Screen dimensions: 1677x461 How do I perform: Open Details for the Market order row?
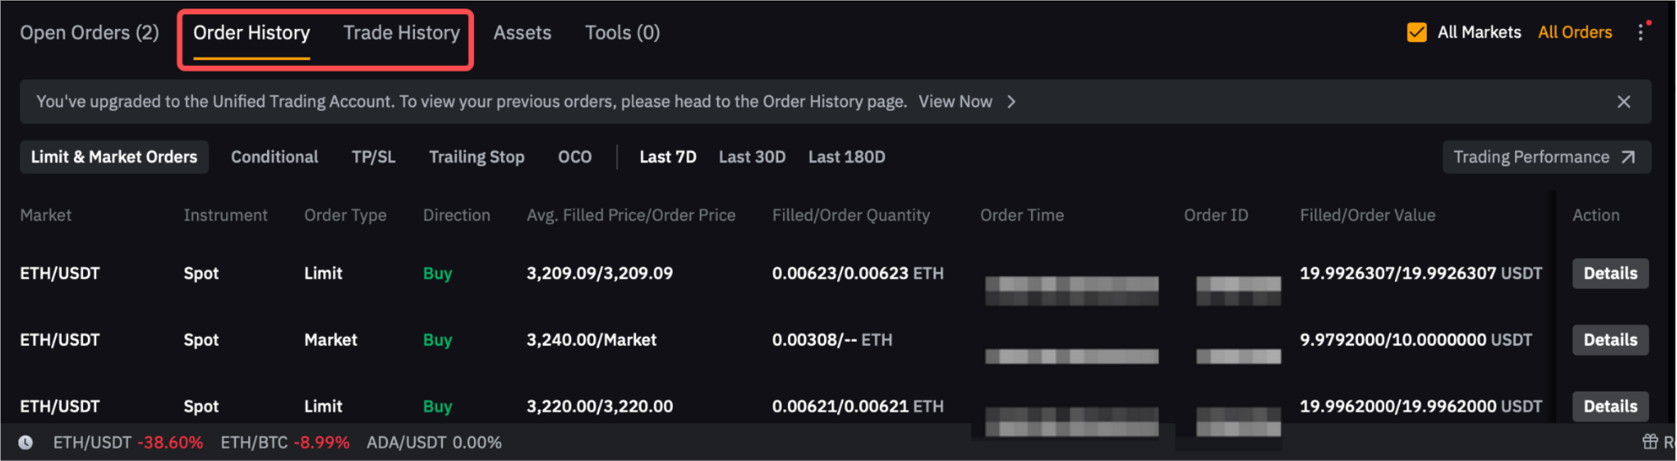coord(1609,340)
